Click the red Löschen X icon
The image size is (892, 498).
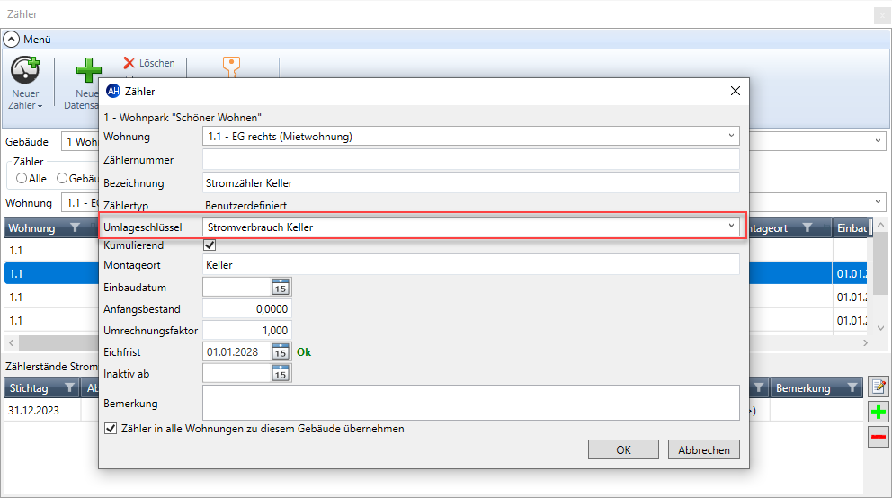pos(129,63)
